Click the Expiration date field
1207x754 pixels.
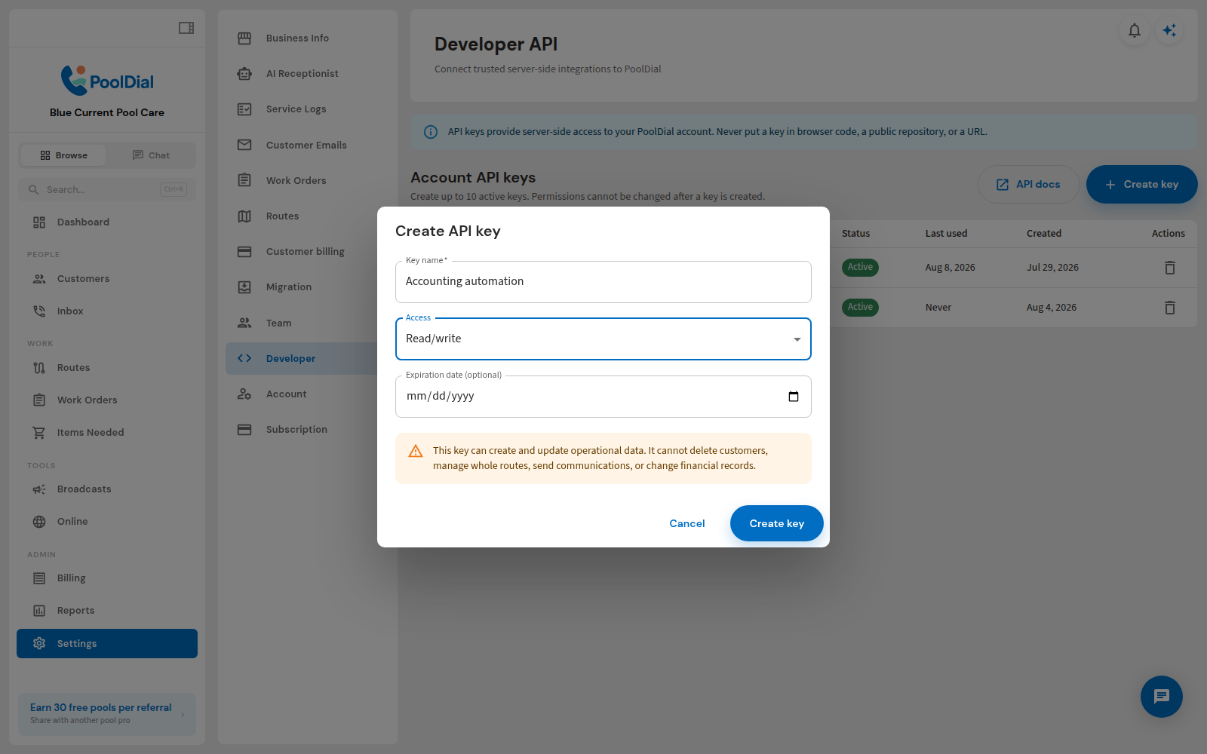click(x=603, y=397)
